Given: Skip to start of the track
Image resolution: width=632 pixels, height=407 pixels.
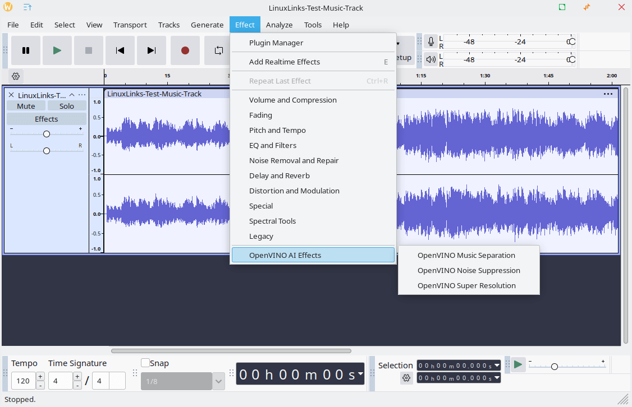Looking at the screenshot, I should (x=120, y=50).
